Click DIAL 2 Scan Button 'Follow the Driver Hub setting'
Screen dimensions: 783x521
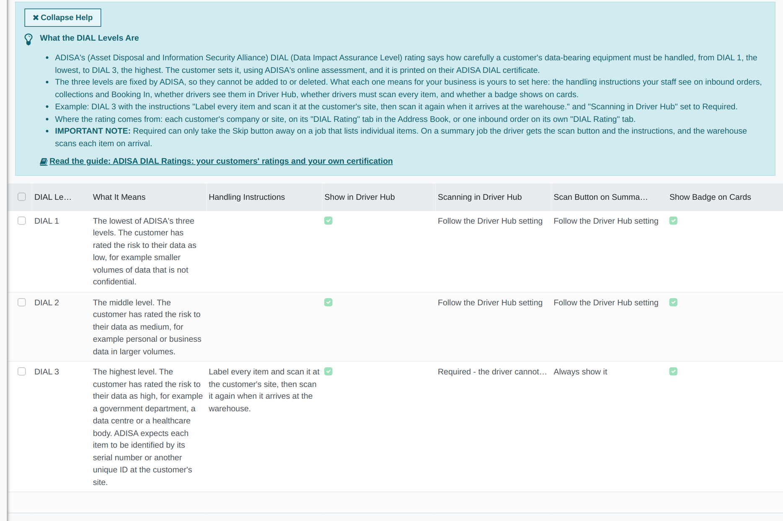tap(606, 303)
